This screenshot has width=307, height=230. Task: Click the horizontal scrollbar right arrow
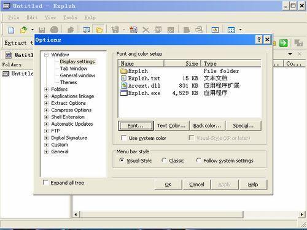click(x=301, y=215)
